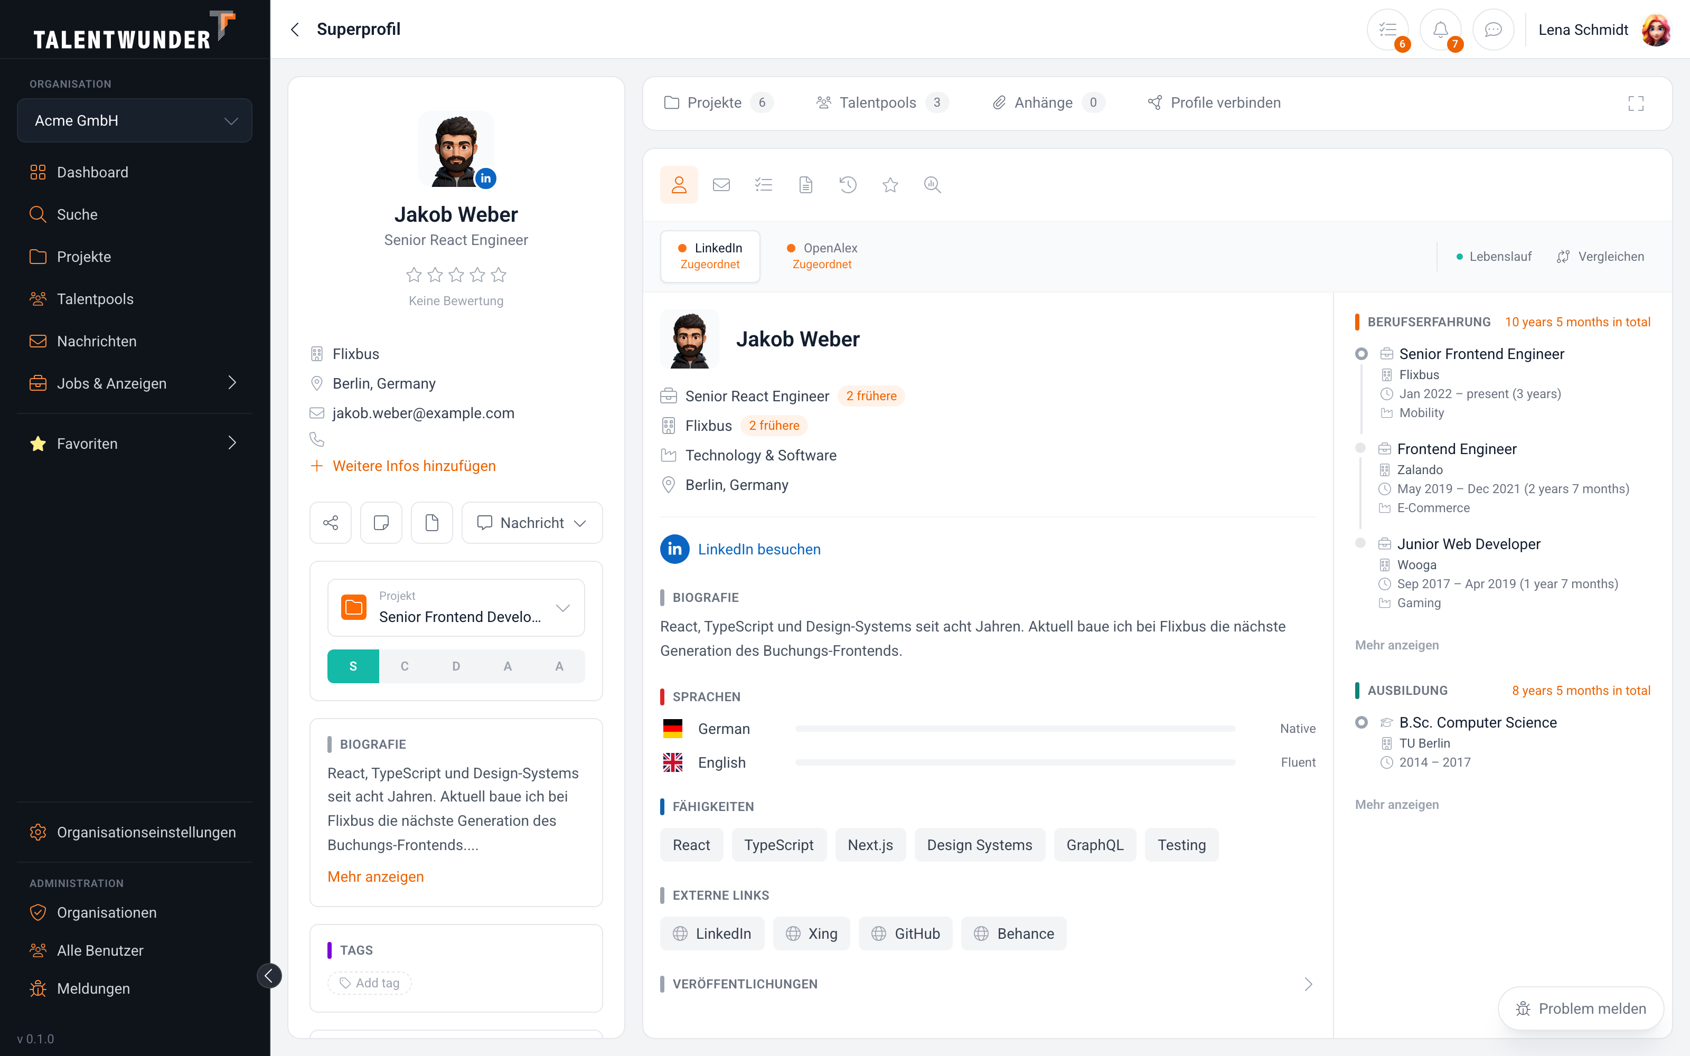Open Meldungen in administration
1690x1056 pixels.
135,989
